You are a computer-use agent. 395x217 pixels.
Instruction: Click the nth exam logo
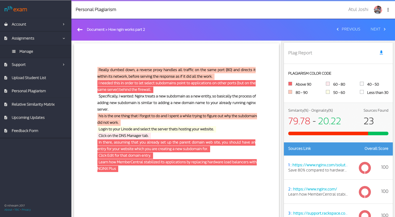pyautogui.click(x=16, y=9)
